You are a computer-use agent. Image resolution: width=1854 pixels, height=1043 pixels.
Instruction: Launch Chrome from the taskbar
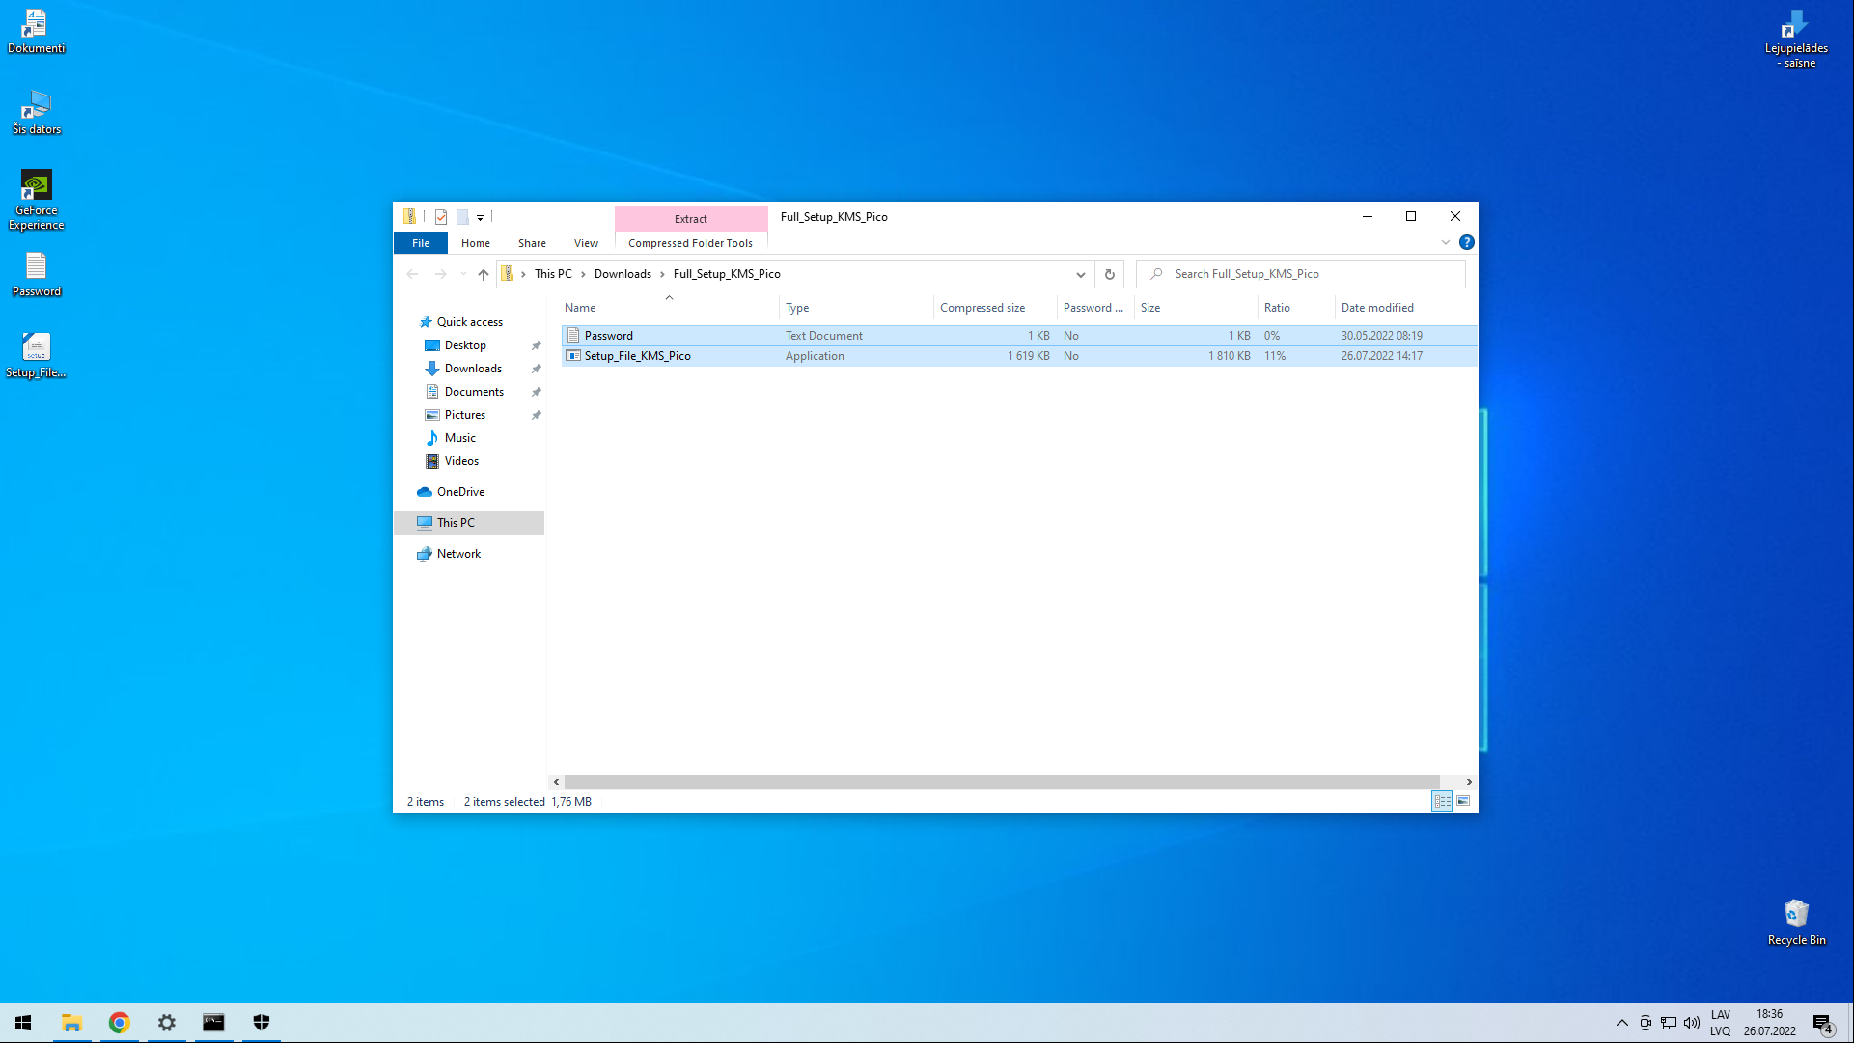[x=119, y=1023]
